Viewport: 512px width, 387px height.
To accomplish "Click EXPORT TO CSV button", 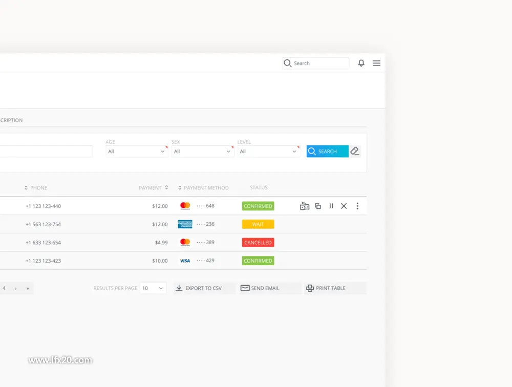I will click(204, 288).
